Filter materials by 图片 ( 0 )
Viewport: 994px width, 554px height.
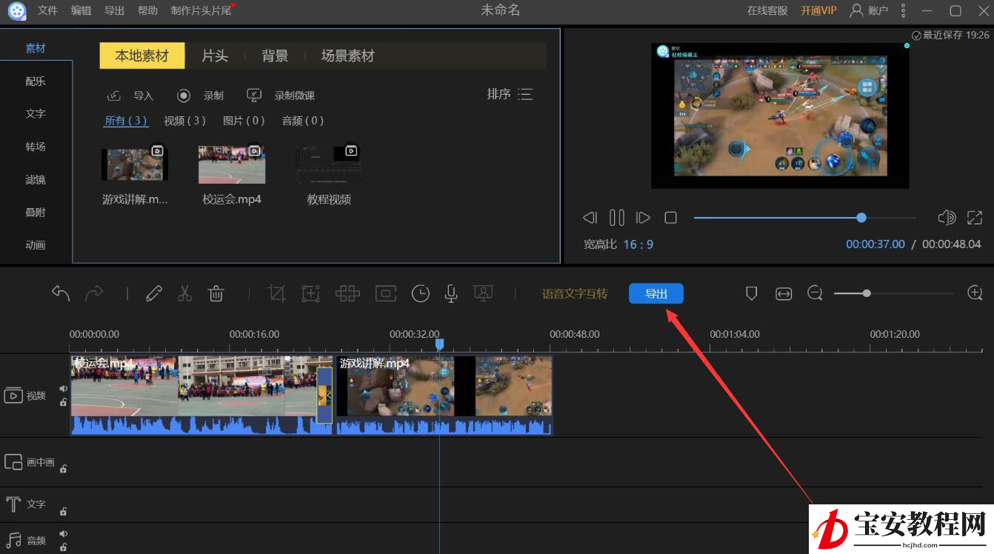click(244, 120)
